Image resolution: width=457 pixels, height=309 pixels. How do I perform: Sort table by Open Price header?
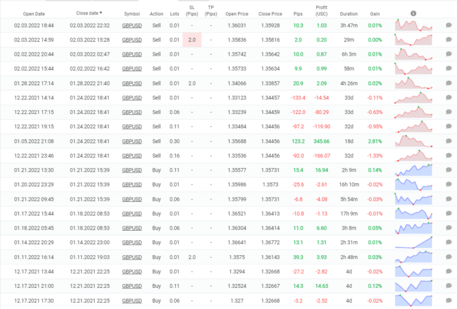pos(237,13)
